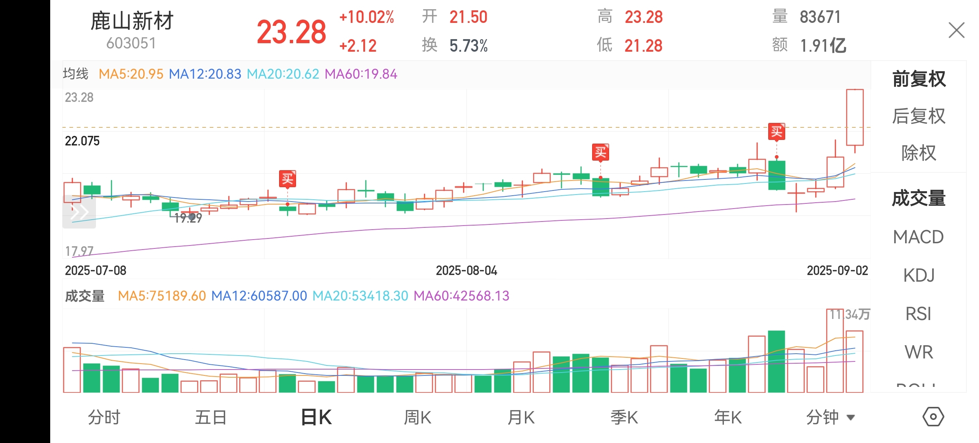Close the landscape chart view
This screenshot has width=979, height=443.
(956, 30)
